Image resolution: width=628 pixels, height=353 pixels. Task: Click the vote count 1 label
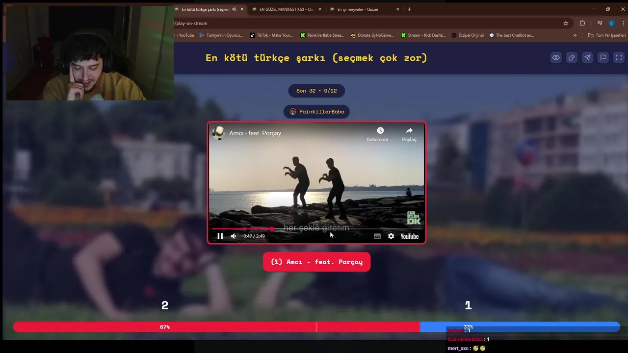[x=468, y=305]
